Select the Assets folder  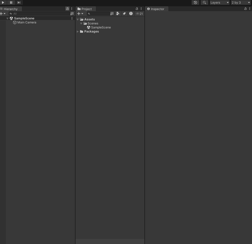90,19
